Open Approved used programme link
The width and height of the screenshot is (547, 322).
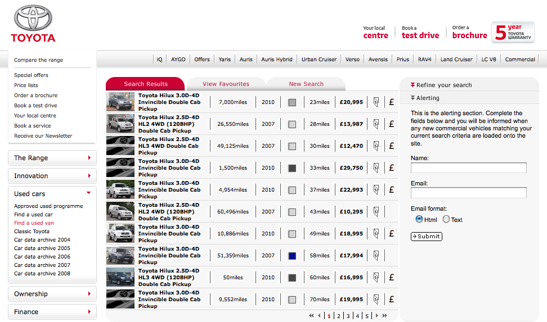[48, 206]
